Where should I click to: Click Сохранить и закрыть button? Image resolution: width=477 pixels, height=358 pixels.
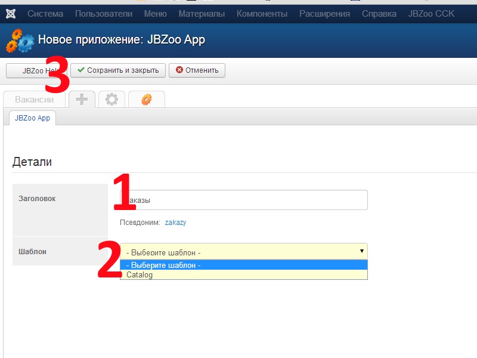pos(118,70)
